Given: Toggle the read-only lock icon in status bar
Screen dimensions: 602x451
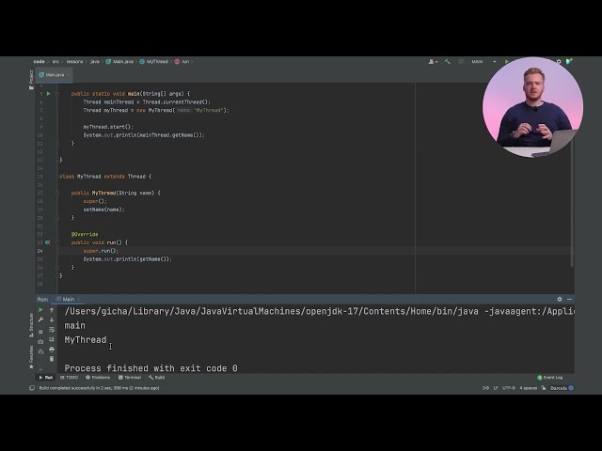Looking at the screenshot, I should point(544,388).
